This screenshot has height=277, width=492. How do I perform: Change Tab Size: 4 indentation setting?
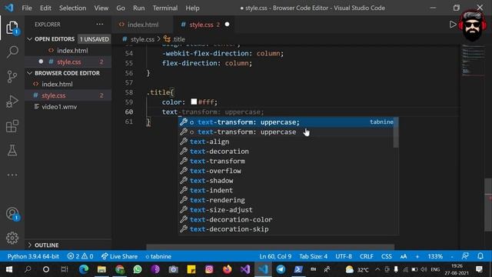[x=313, y=256]
